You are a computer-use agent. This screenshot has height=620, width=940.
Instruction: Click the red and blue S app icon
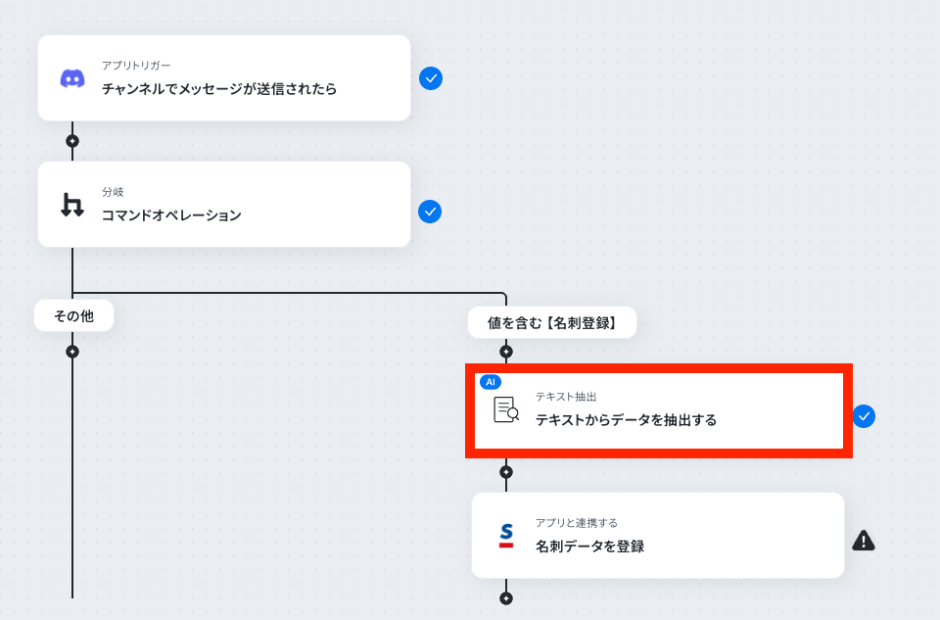pos(506,536)
